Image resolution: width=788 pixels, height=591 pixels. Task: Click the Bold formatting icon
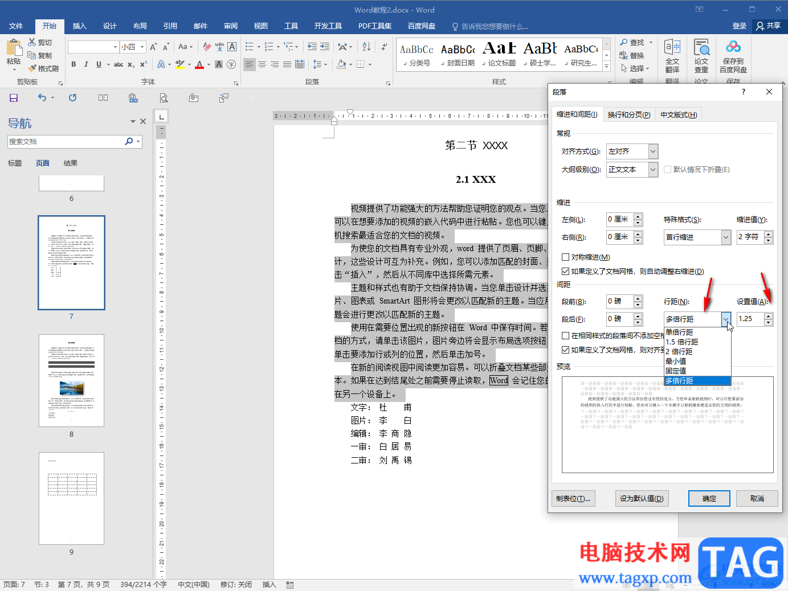74,64
